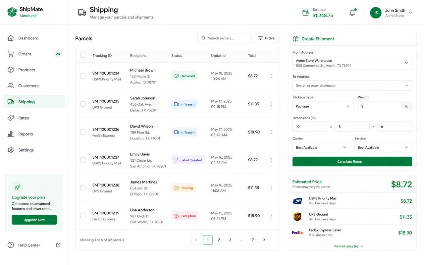This screenshot has width=424, height=265.
Task: Click the wallet balance icon
Action: [x=305, y=13]
